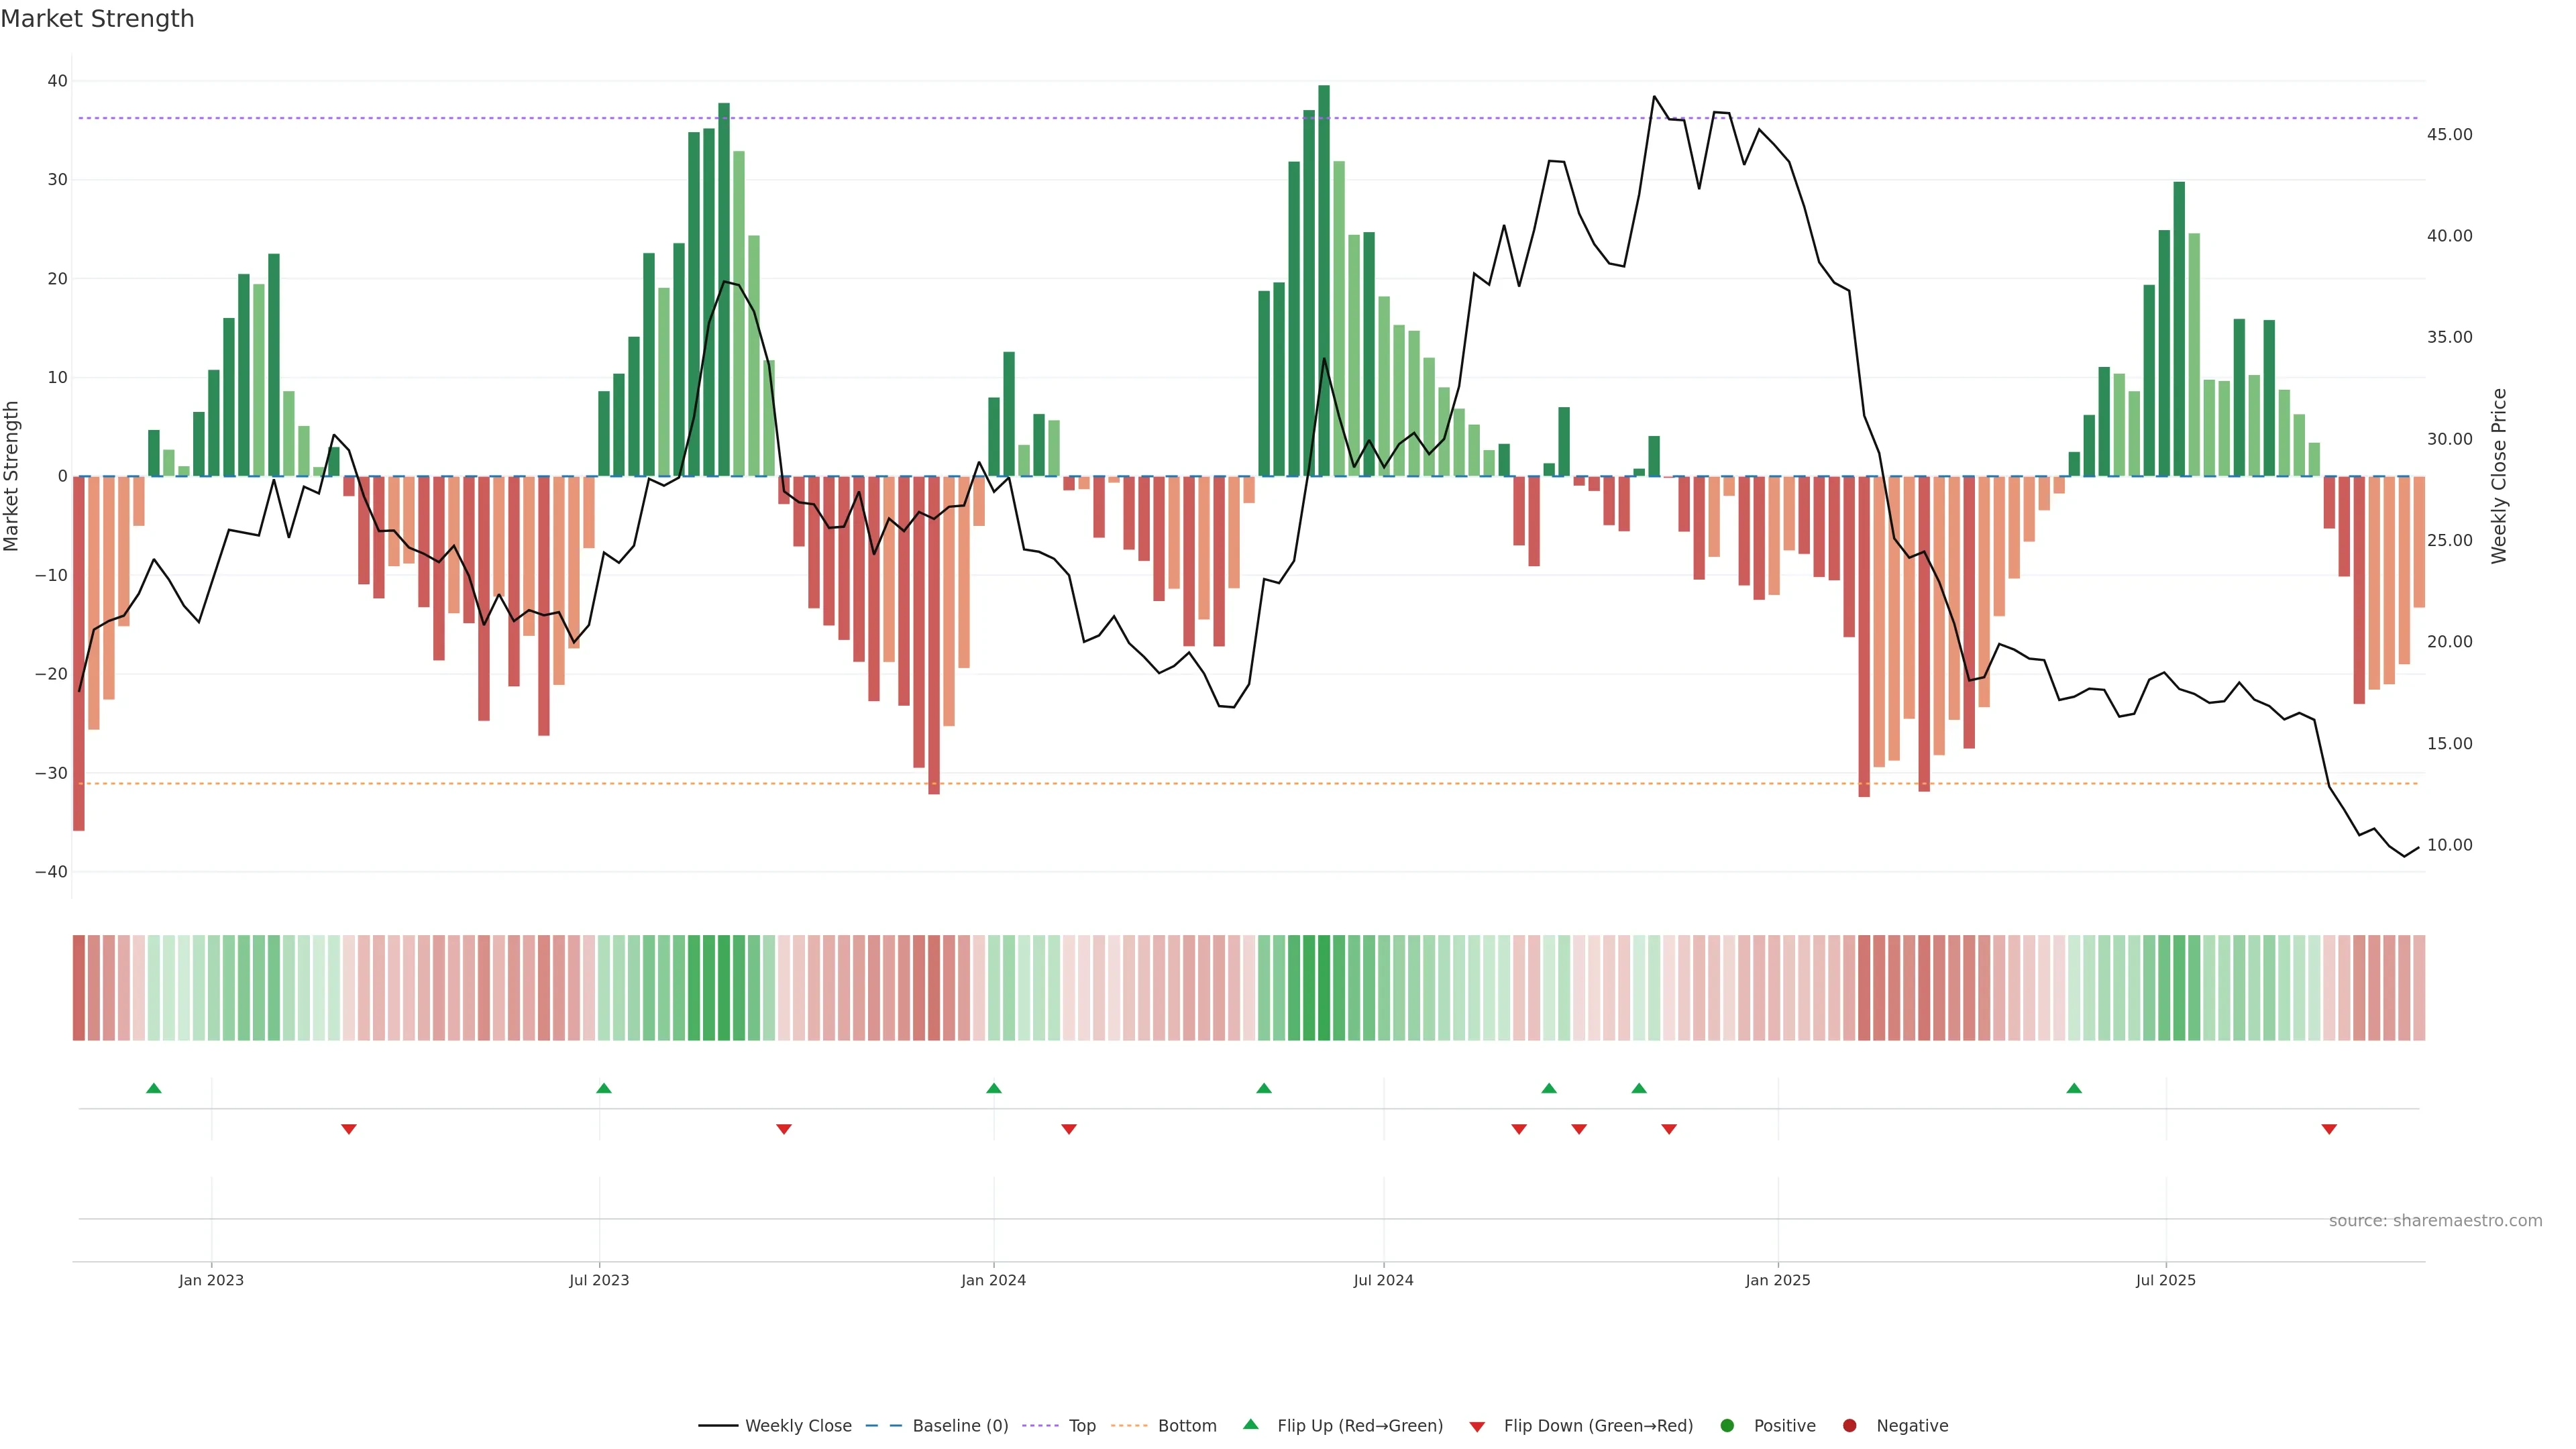The image size is (2576, 1449).
Task: Click Flip Up green triangle legend icon
Action: pos(1250,1424)
